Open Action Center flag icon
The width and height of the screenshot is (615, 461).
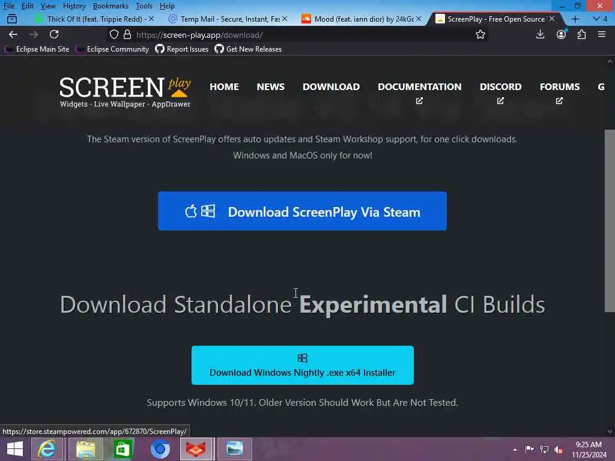pyautogui.click(x=529, y=449)
